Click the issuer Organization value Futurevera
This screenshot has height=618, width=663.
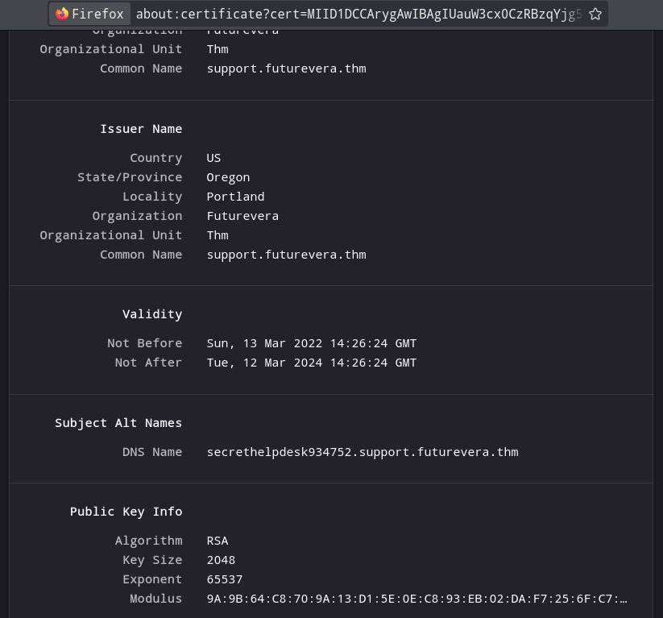click(x=242, y=215)
